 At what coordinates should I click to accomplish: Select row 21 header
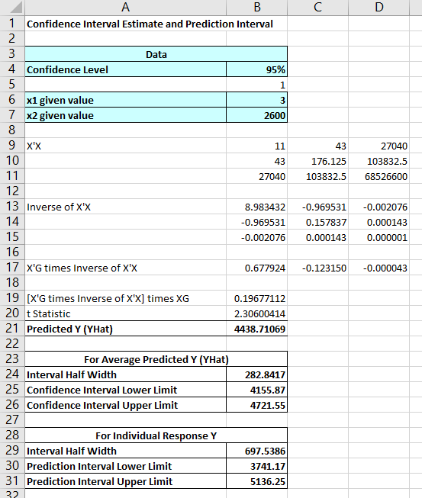(x=12, y=329)
